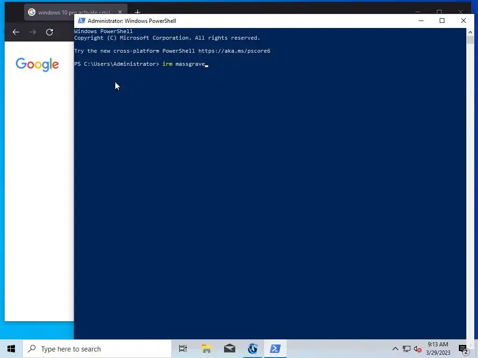Open the Action Center notifications

pyautogui.click(x=464, y=349)
